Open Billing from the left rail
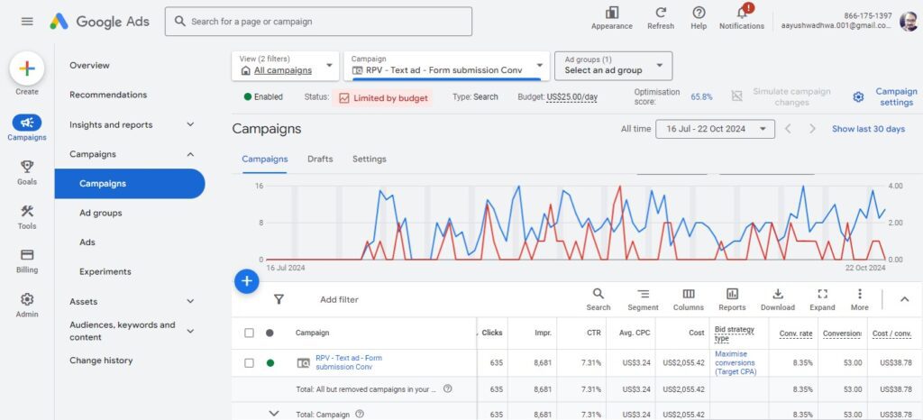Image resolution: width=923 pixels, height=420 pixels. click(x=27, y=260)
